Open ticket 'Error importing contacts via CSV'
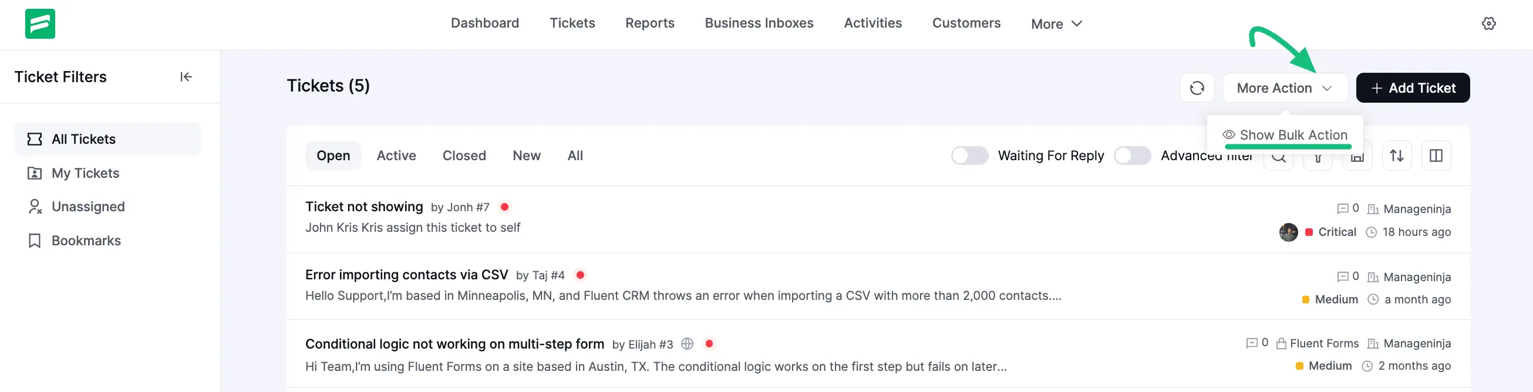This screenshot has width=1533, height=392. point(406,275)
